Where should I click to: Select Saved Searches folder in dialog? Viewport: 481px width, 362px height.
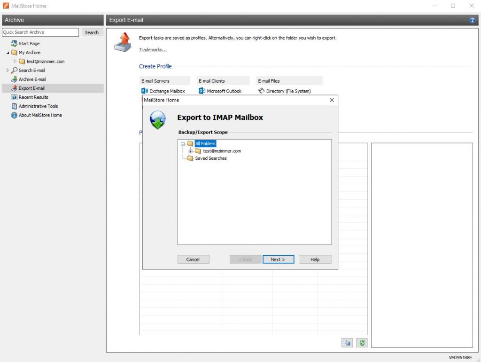210,158
